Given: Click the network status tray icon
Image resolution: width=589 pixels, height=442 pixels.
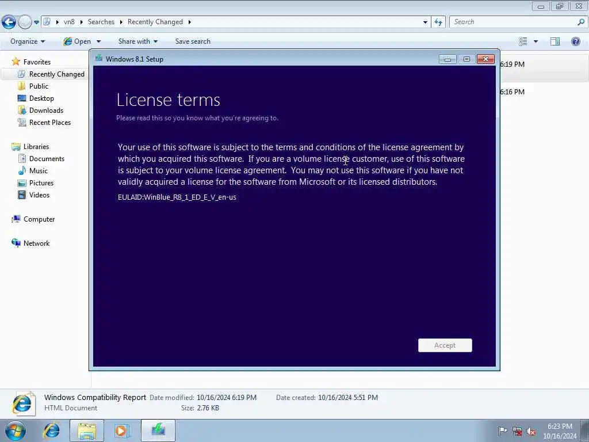Looking at the screenshot, I should [517, 431].
